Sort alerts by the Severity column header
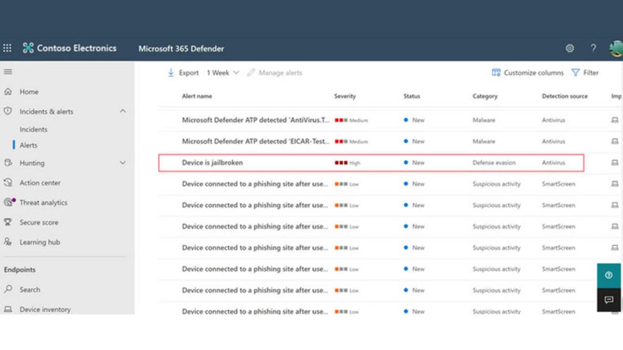623x350 pixels. click(344, 96)
